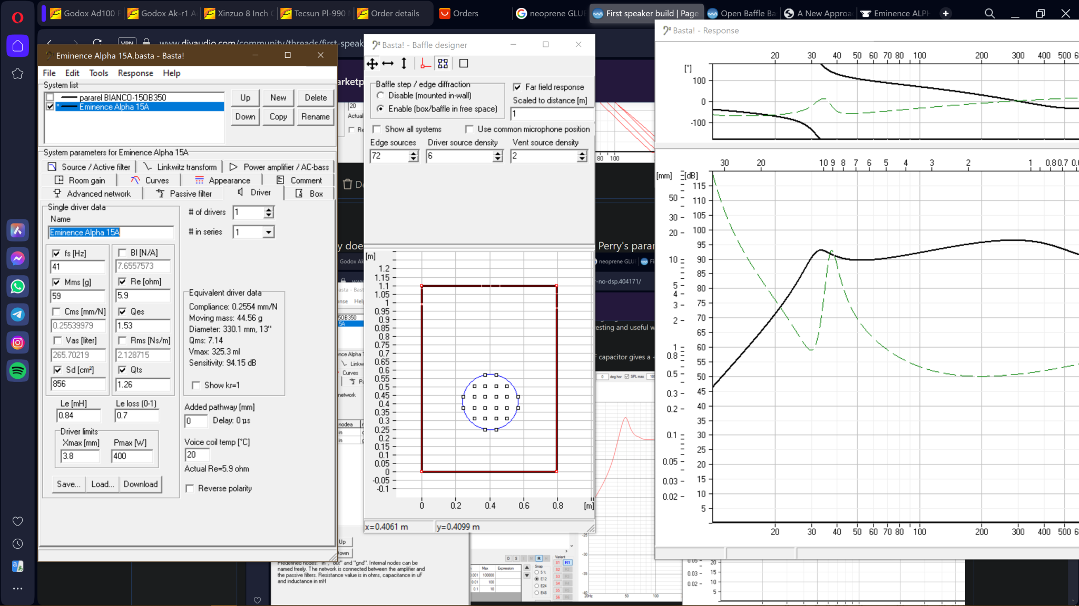Switch to the Box tab
The width and height of the screenshot is (1079, 606).
click(310, 194)
